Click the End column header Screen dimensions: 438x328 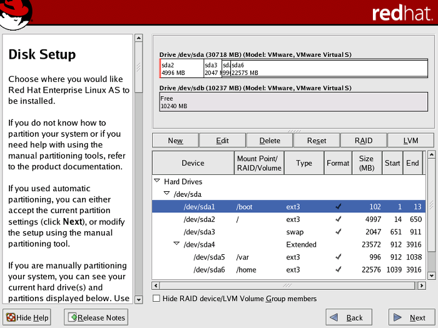tap(412, 163)
